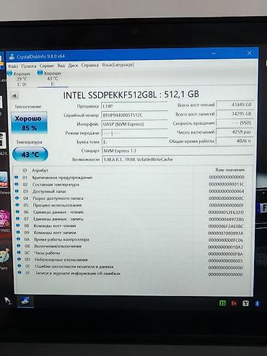The height and width of the screenshot is (356, 267).
Task: Click the green tray icon in taskbar
Action: (222, 303)
